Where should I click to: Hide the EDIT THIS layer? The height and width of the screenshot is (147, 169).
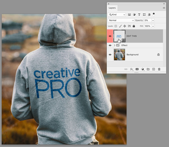coord(110,36)
